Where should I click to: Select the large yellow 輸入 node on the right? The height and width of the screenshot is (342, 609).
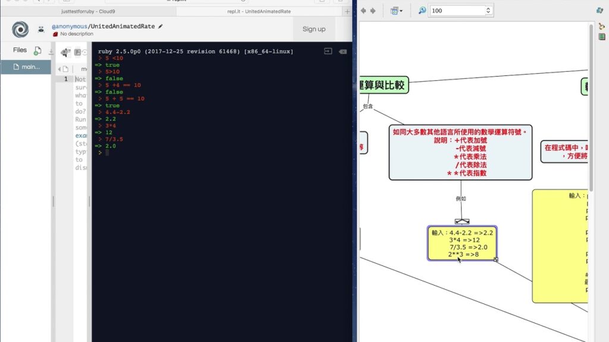pyautogui.click(x=560, y=246)
